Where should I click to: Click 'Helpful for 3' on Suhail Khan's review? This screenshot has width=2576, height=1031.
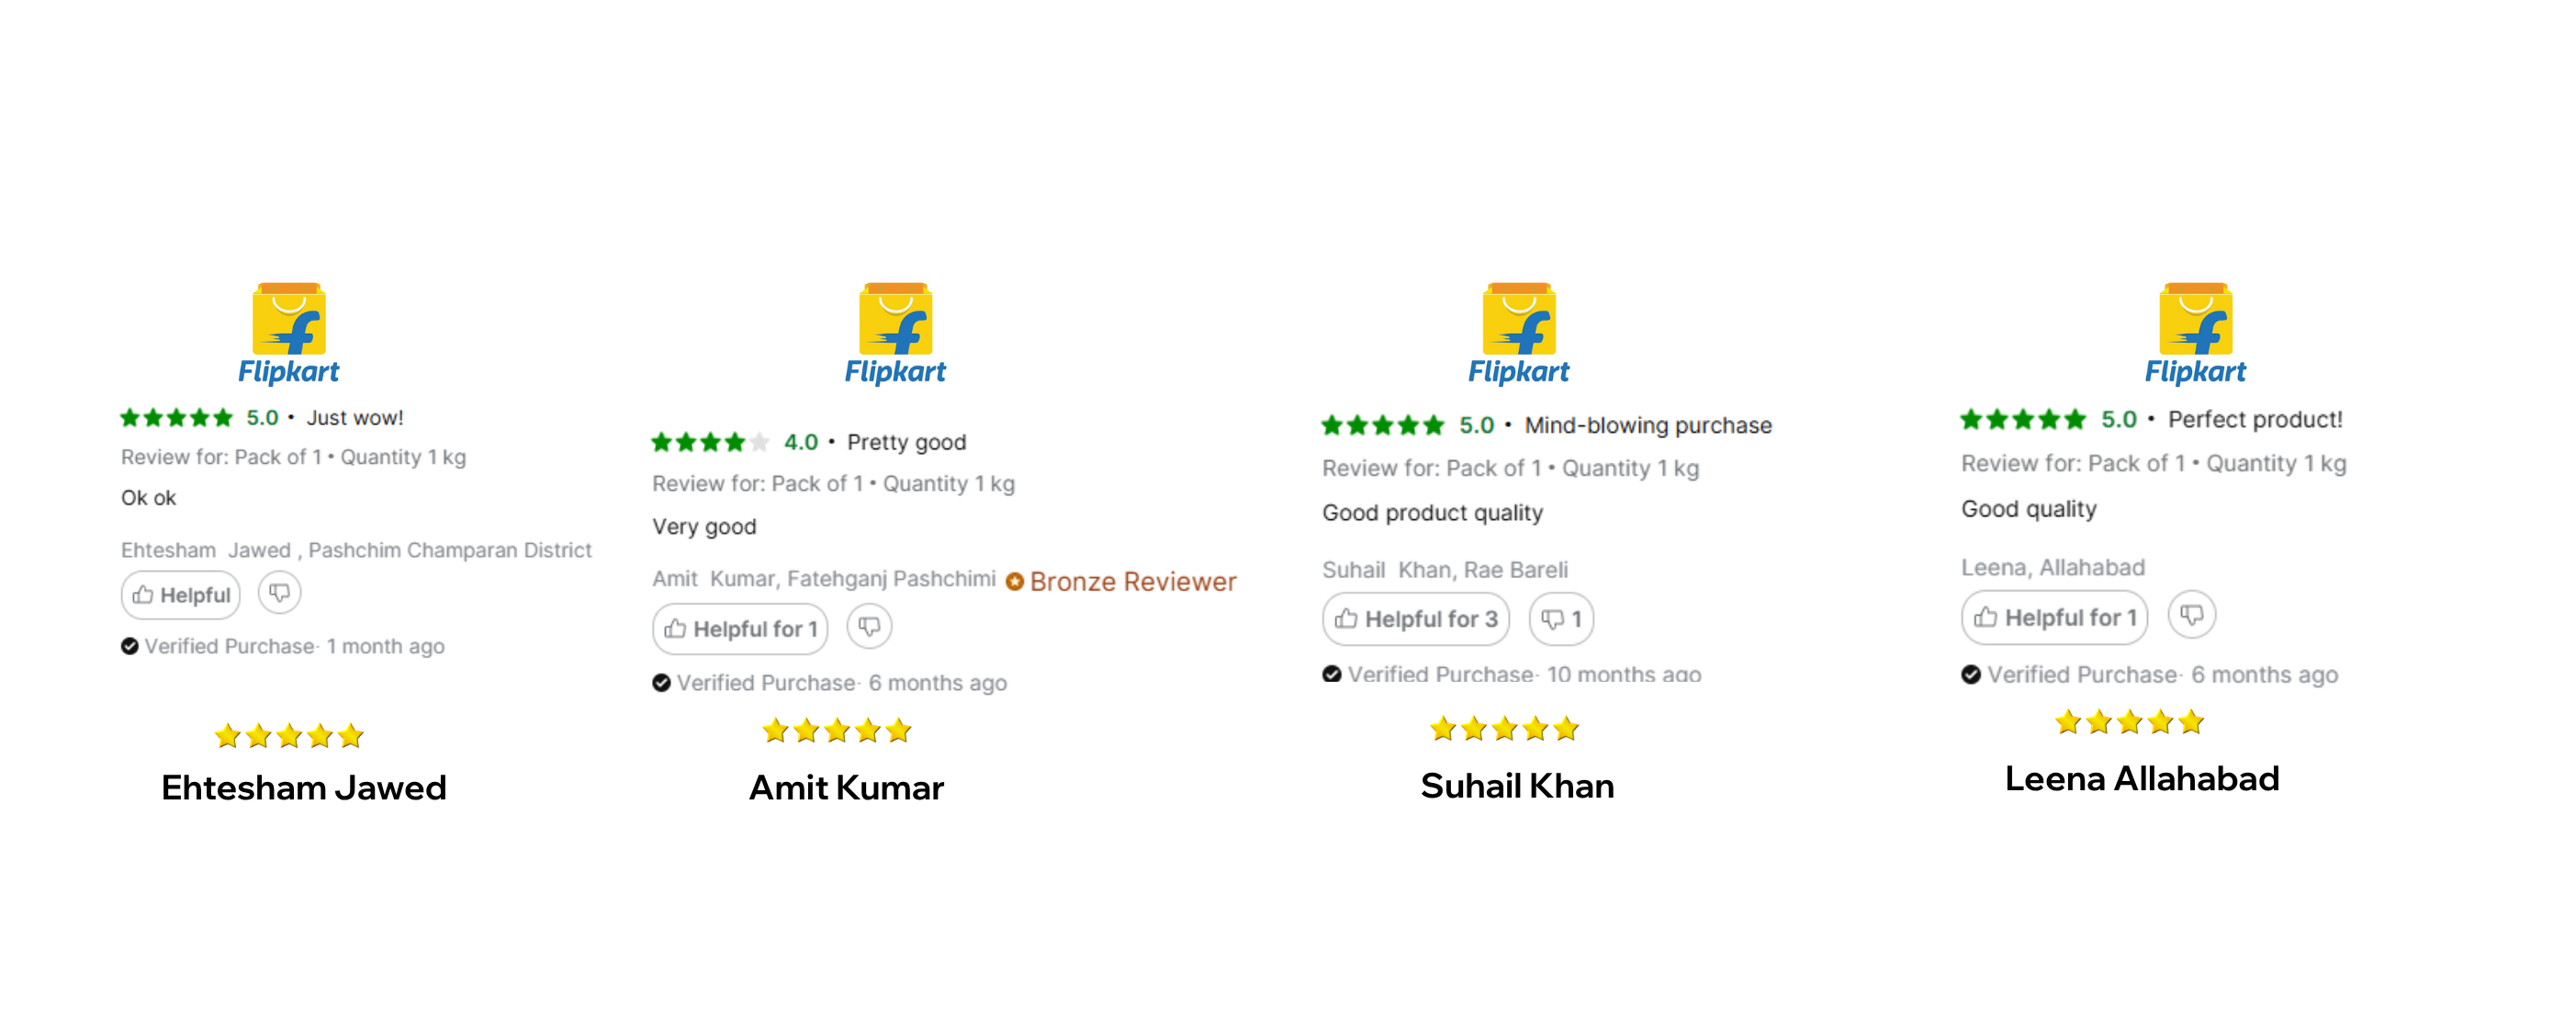(x=1416, y=618)
